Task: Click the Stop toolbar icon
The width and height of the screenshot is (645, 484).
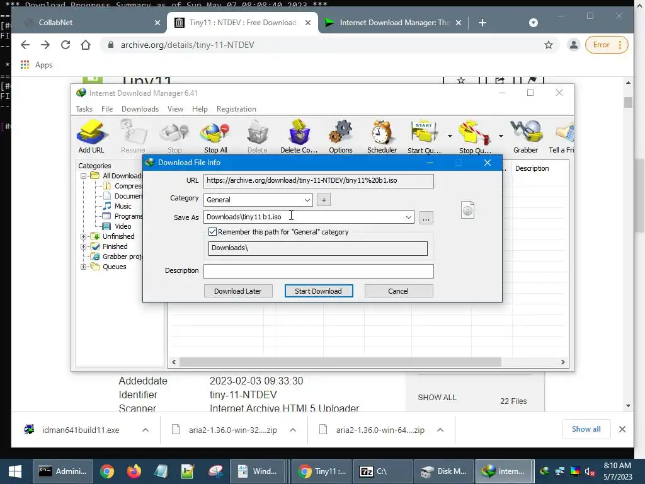Action: 174,137
